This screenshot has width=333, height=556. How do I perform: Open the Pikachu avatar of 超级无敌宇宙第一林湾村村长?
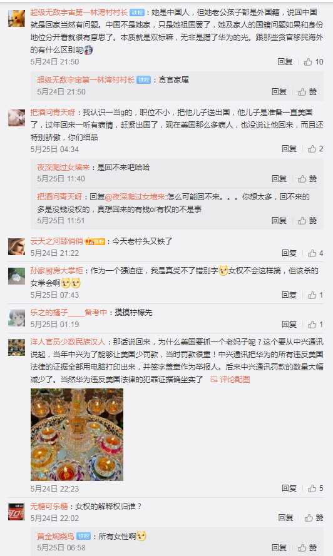pos(17,18)
